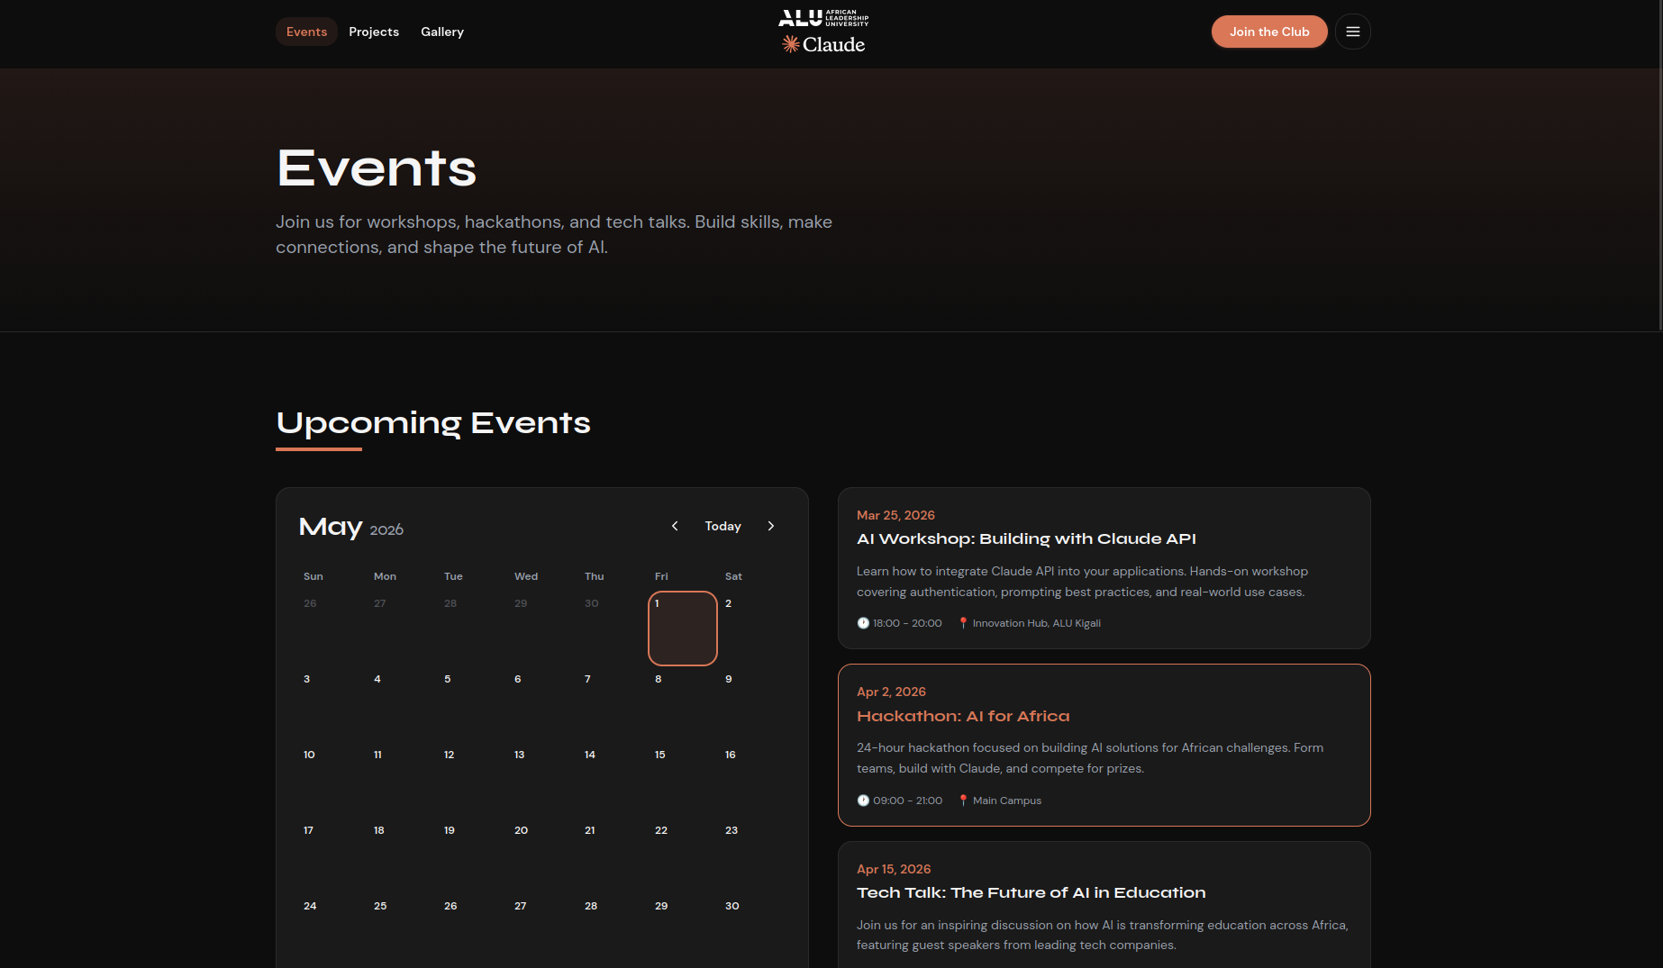
Task: Select May 8 on the calendar
Action: click(683, 704)
